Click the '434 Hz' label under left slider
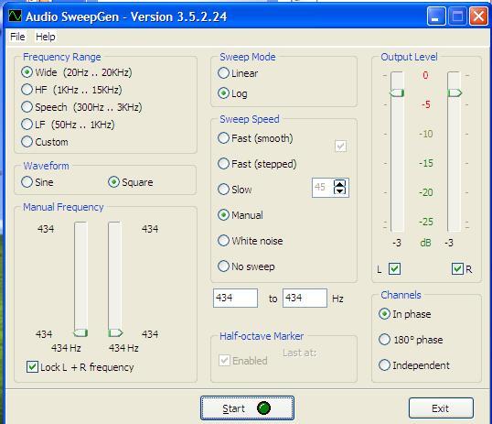The image size is (492, 424). click(66, 348)
